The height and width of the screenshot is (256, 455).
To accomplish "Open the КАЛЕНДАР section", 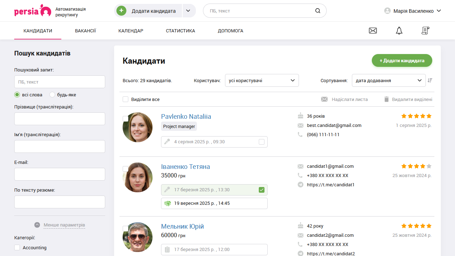I will click(x=131, y=31).
